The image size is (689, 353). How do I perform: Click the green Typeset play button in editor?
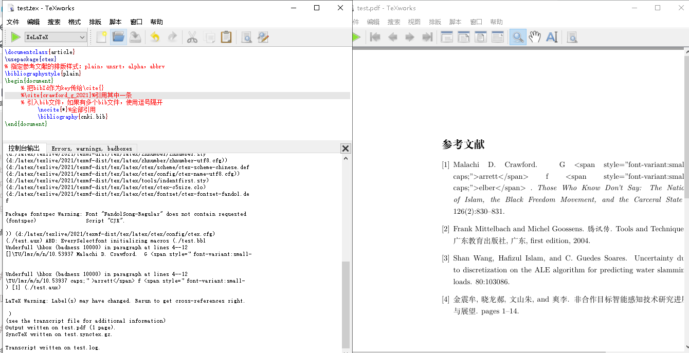(x=15, y=37)
